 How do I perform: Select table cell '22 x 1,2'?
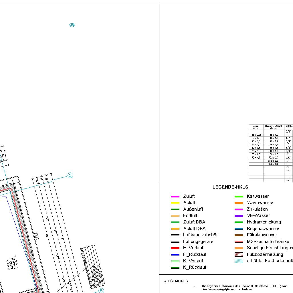pyautogui.click(x=274, y=141)
